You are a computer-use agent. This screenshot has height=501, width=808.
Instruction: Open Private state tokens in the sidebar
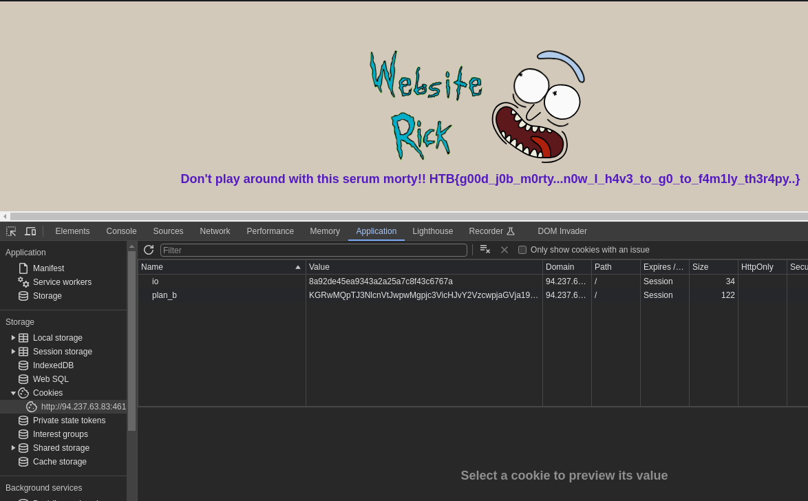(69, 420)
